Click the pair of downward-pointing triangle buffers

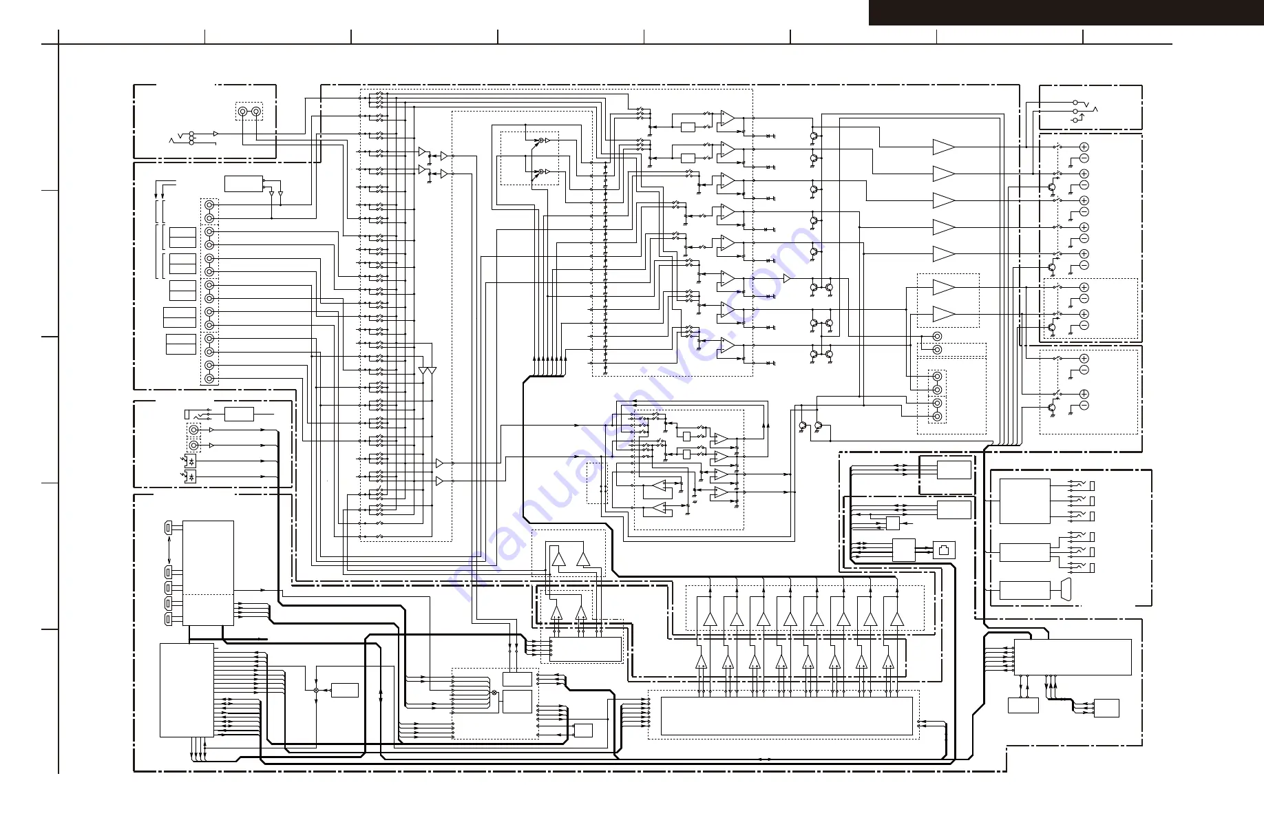point(428,371)
